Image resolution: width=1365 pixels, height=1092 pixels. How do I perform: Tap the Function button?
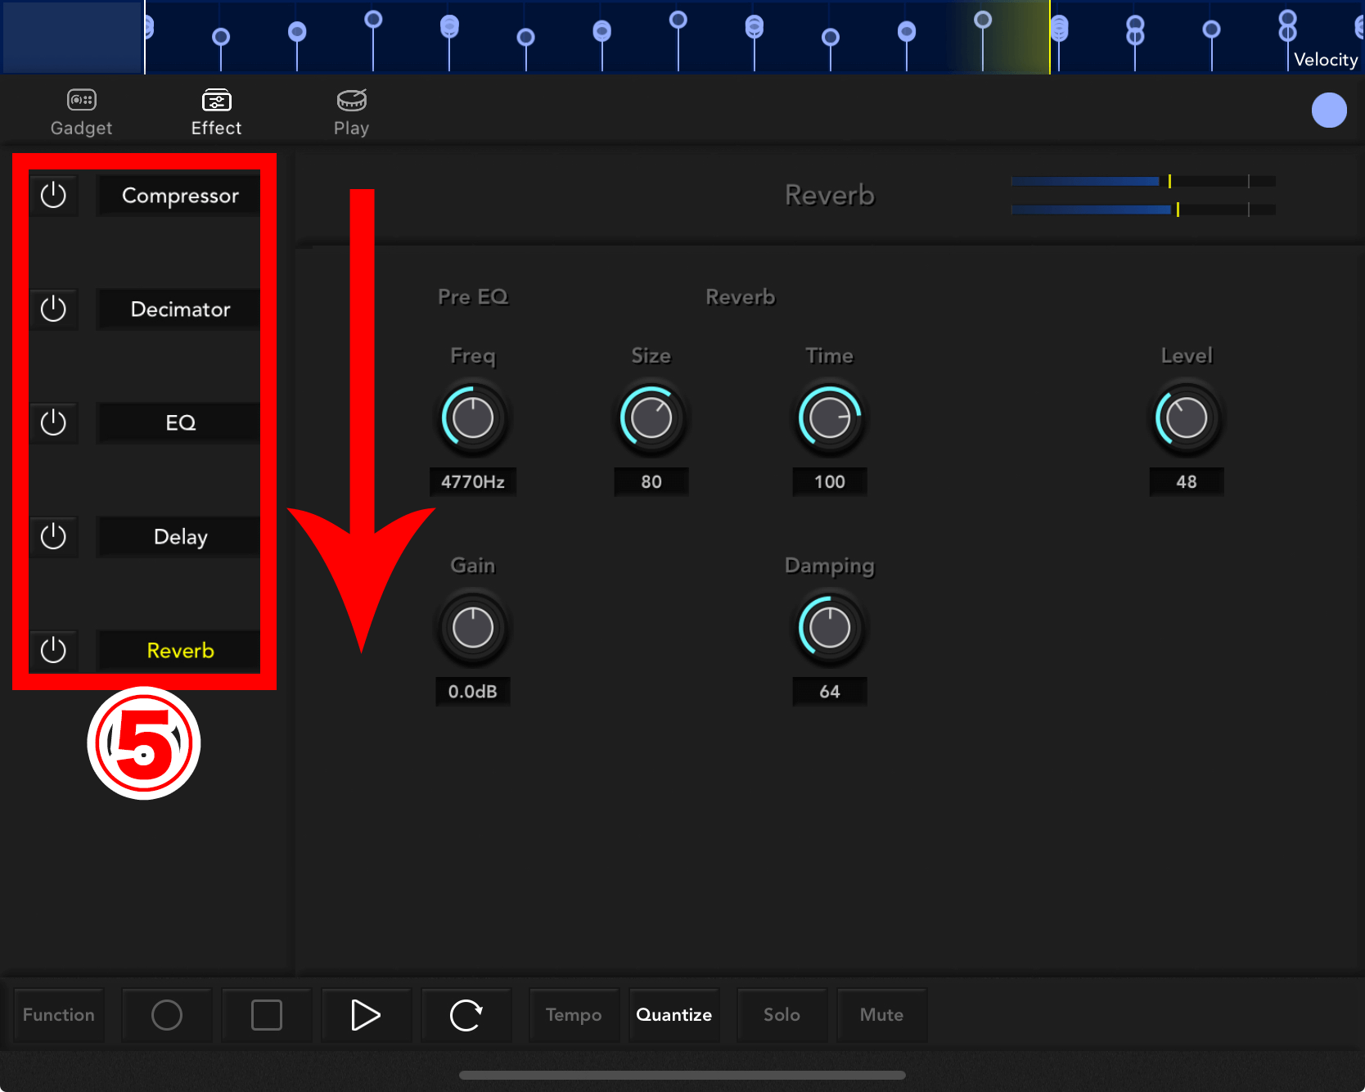coord(59,1015)
